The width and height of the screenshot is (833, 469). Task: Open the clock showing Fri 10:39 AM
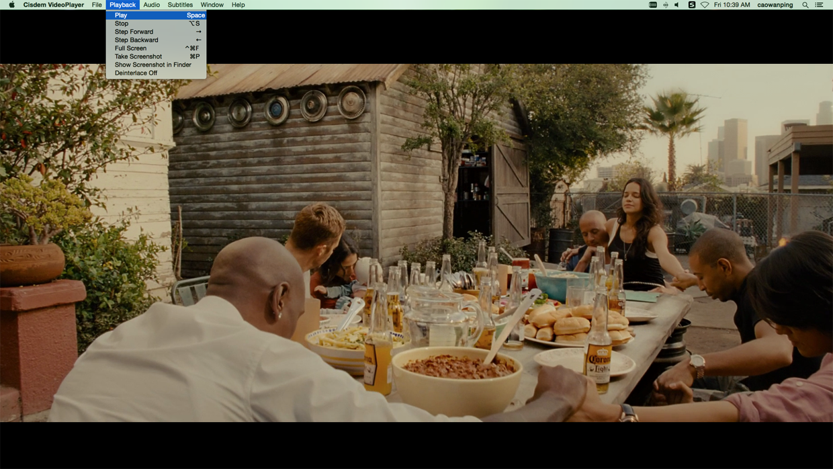732,5
